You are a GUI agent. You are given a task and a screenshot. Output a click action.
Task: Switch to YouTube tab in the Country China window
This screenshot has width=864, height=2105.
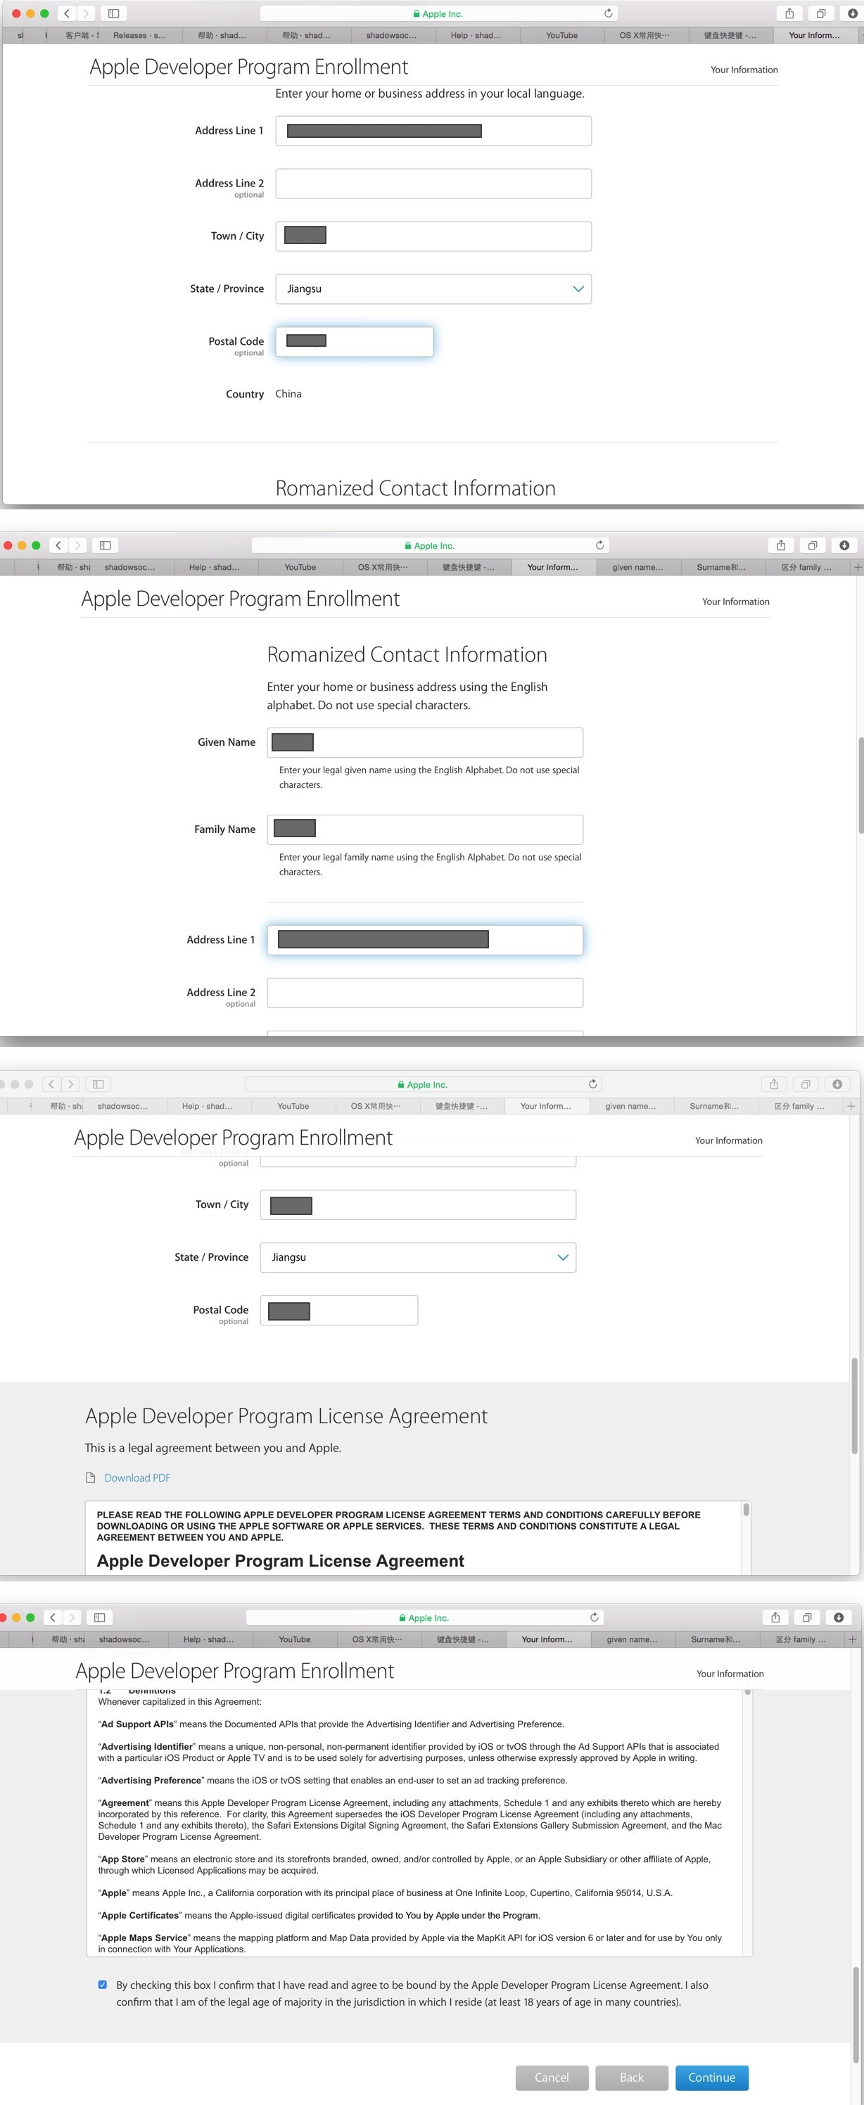point(561,35)
